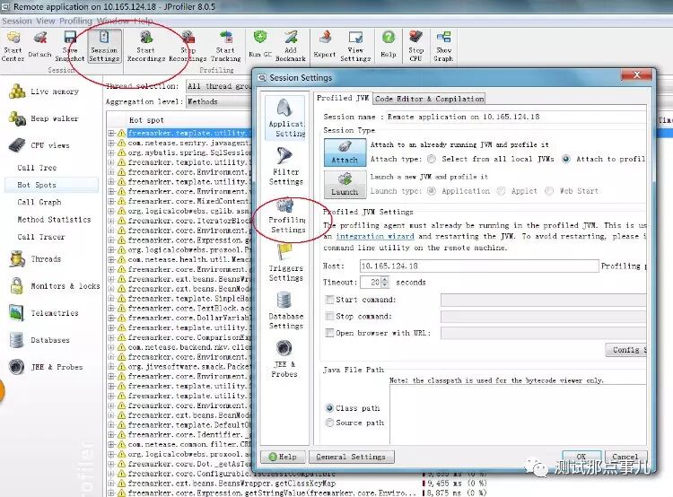Click Save Snapshot in the toolbar
The height and width of the screenshot is (497, 673).
point(69,47)
